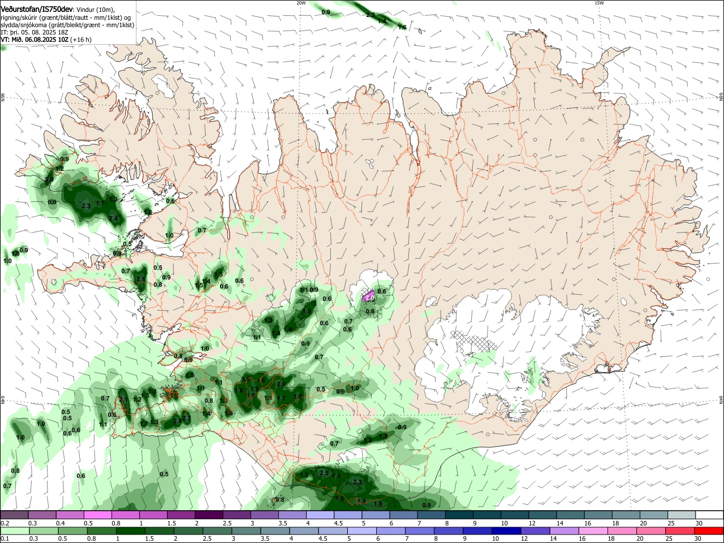Select the darkest purple swatch at 2 in the snow legend
Viewport: 724px width, 543px height.
(209, 515)
